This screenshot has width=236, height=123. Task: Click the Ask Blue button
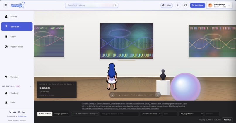pyautogui.click(x=227, y=120)
